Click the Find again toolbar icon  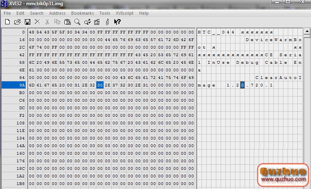87,22
